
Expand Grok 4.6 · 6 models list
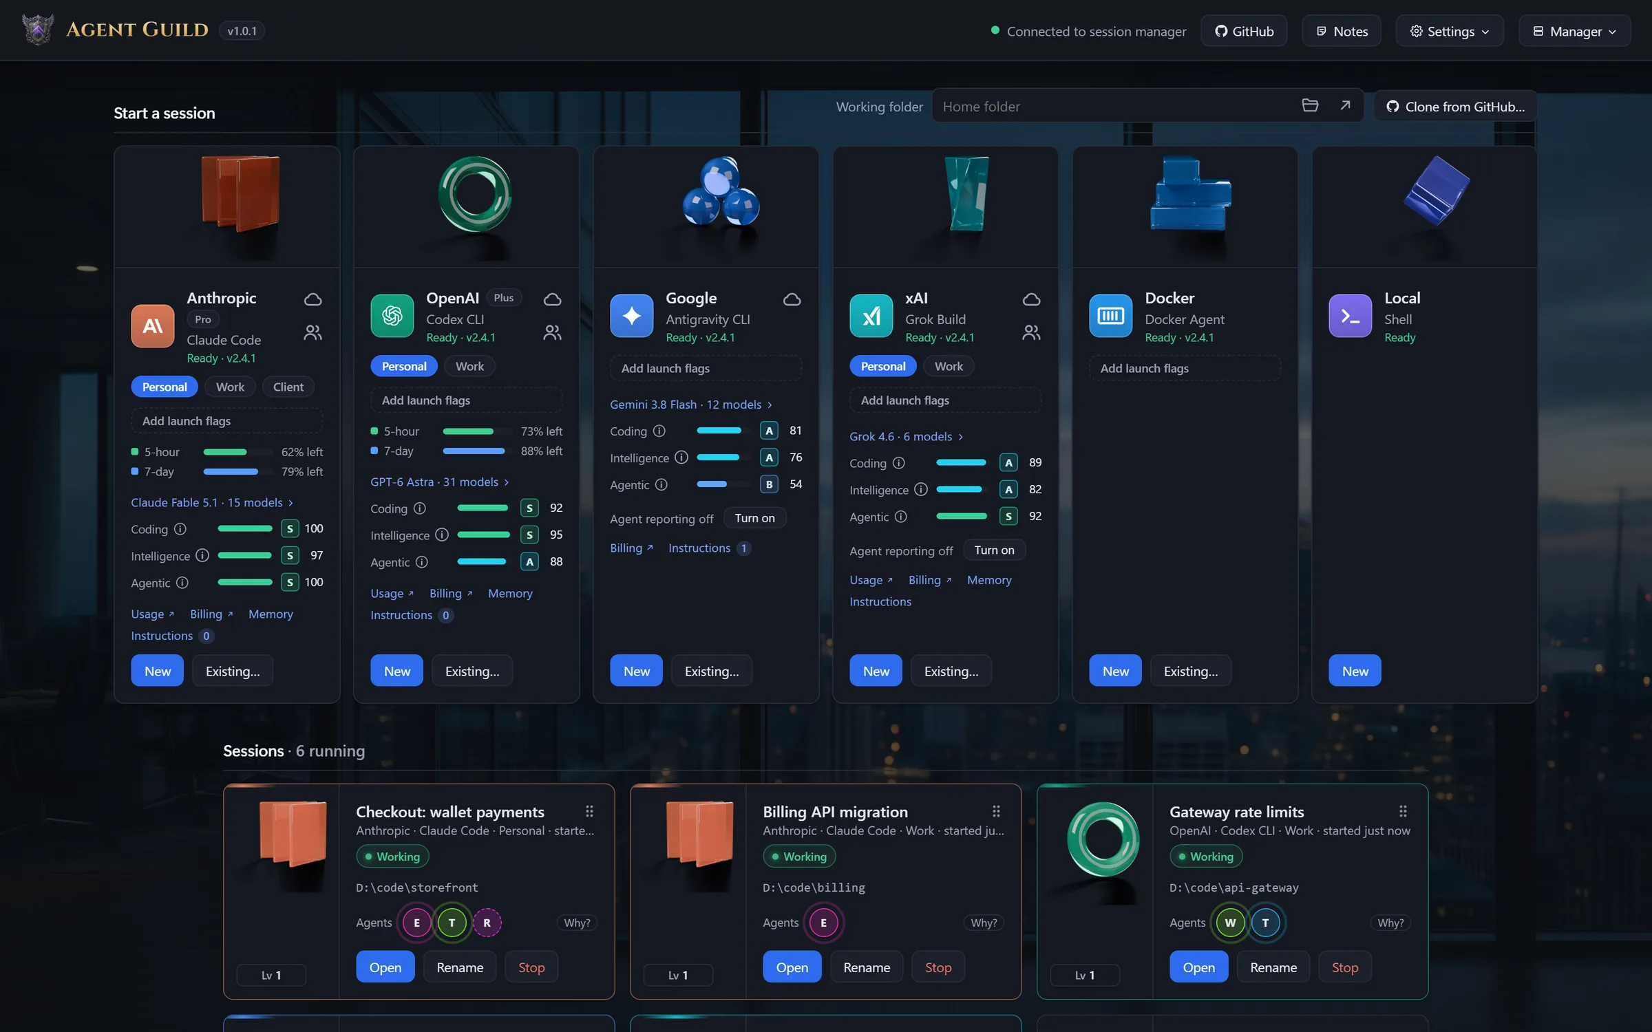[907, 436]
